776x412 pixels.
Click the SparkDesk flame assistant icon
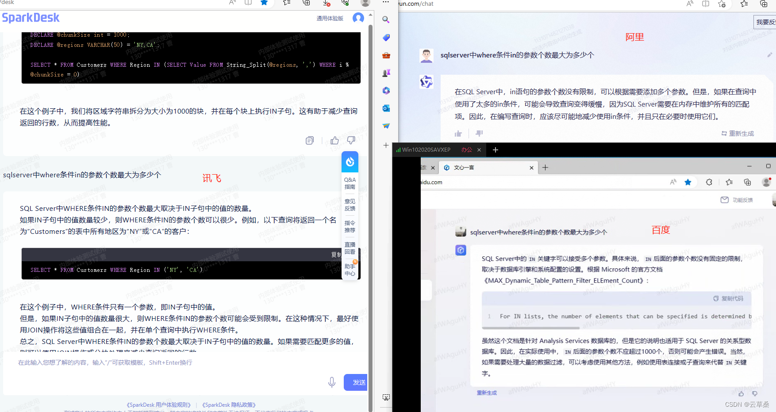point(350,162)
